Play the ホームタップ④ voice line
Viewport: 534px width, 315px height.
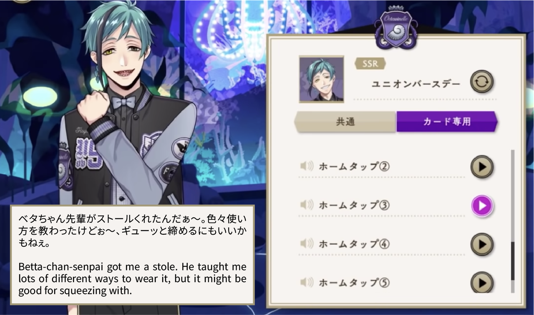click(482, 244)
